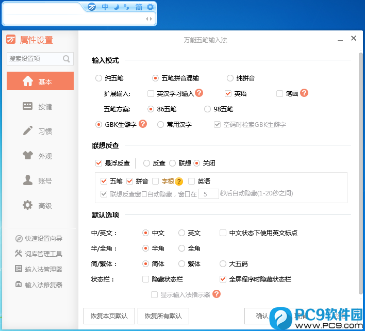
Task: Click the settings page vertical scrollbar
Action: [x=360, y=173]
